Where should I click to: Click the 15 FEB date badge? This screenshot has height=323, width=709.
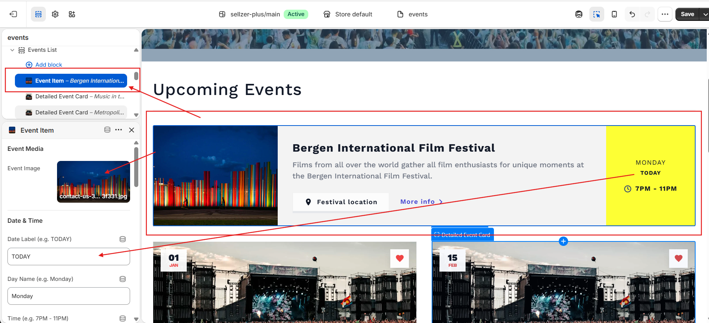pos(453,260)
